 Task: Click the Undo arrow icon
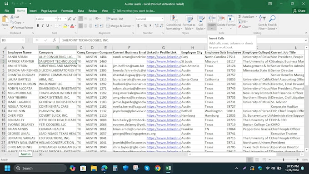pyautogui.click(x=13, y=4)
